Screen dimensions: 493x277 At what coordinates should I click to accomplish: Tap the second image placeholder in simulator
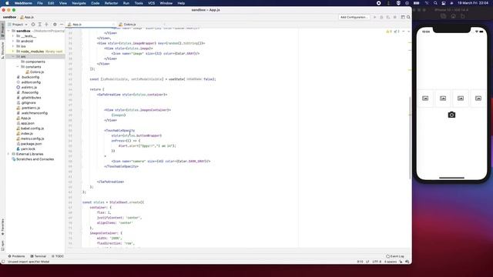coord(443,98)
